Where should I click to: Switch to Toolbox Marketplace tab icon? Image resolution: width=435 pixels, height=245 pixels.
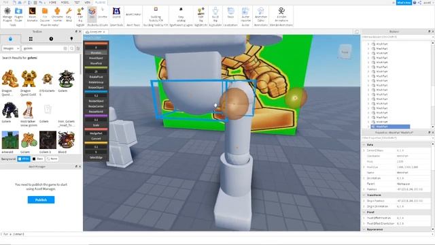pos(10,39)
